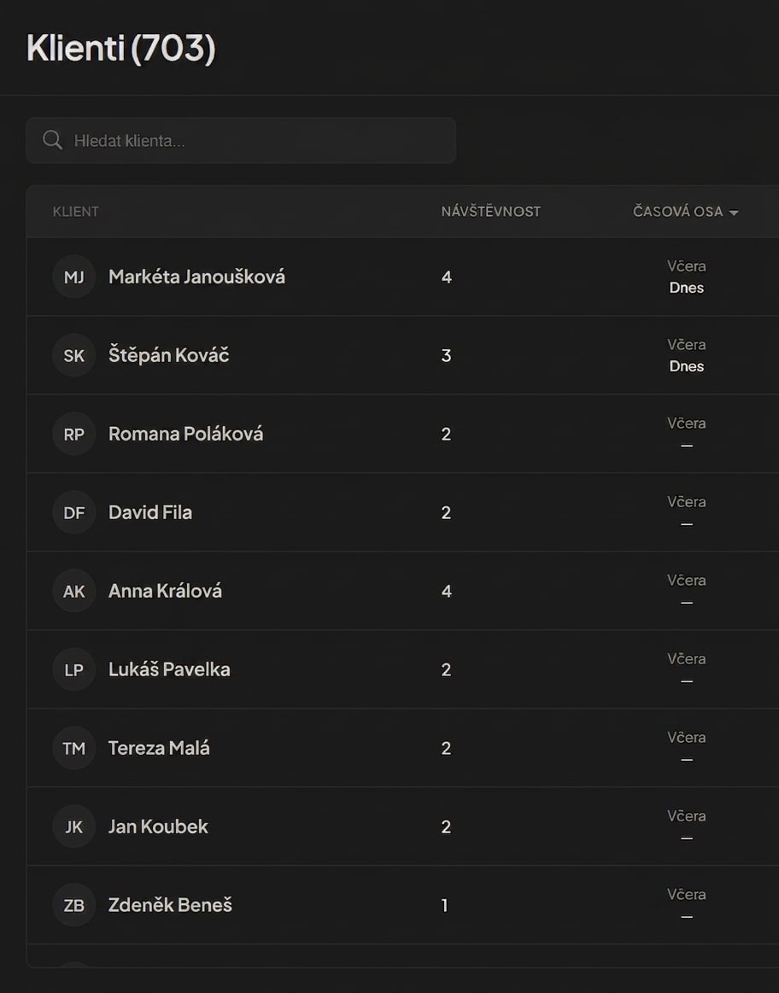Sort by Klient column header

[76, 212]
